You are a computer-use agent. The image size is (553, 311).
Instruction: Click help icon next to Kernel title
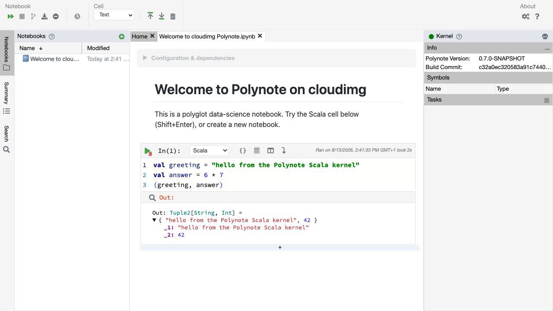click(x=459, y=37)
